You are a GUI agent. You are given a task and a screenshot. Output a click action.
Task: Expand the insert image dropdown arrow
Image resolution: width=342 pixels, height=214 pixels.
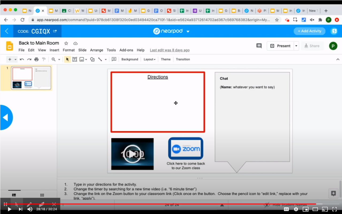86,59
